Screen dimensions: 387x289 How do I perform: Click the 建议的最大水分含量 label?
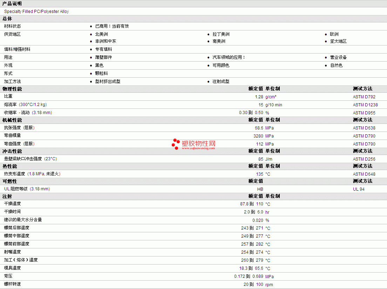tap(23, 219)
